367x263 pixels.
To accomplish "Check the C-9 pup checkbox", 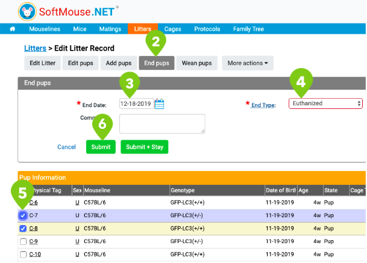I will (23, 241).
